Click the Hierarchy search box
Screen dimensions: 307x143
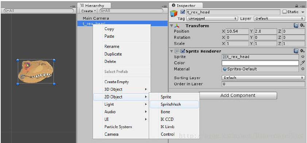(x=131, y=11)
